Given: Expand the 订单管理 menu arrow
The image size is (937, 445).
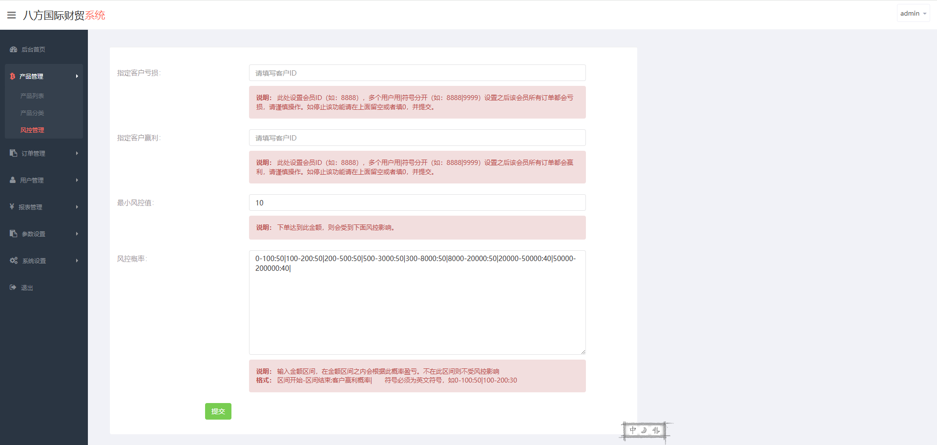Looking at the screenshot, I should [x=77, y=153].
